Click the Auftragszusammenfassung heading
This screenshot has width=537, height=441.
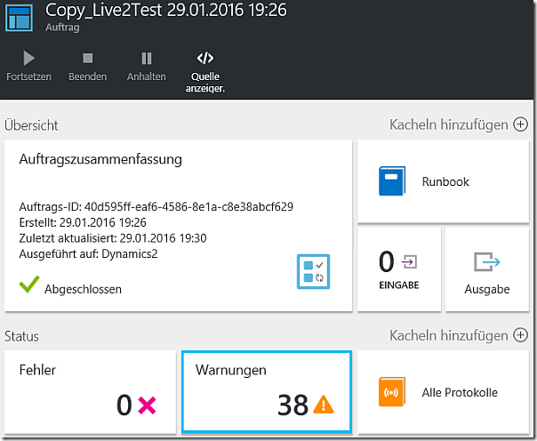(100, 160)
